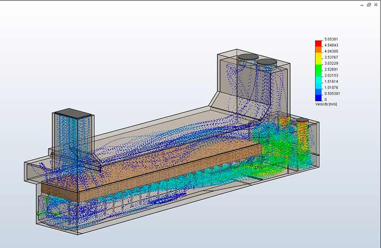Select the maximum legend value 5.05381
Viewport: 381px width, 248px height.
click(x=331, y=39)
